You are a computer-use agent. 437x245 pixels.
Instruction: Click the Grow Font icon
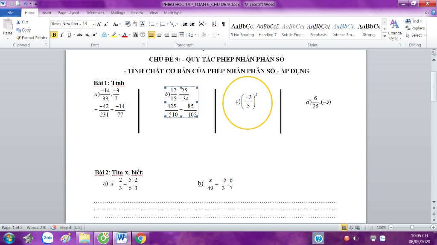pyautogui.click(x=99, y=24)
